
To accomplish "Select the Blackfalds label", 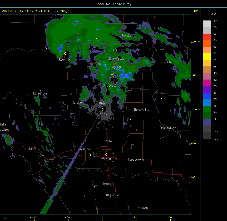I will 116,59.
